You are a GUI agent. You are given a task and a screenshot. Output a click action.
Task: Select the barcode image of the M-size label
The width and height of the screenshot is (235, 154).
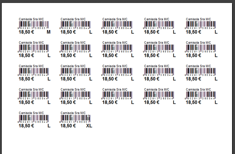point(34,24)
